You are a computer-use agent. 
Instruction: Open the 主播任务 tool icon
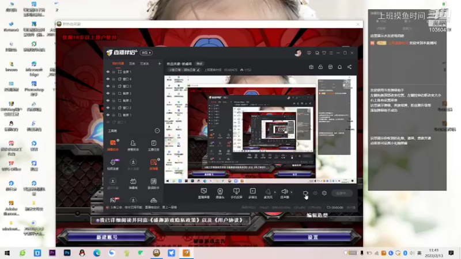pos(153,145)
